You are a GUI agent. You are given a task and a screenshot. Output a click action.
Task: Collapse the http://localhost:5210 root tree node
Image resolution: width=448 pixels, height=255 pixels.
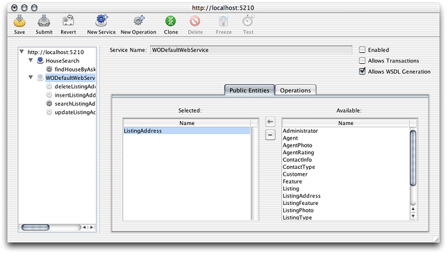[22, 51]
